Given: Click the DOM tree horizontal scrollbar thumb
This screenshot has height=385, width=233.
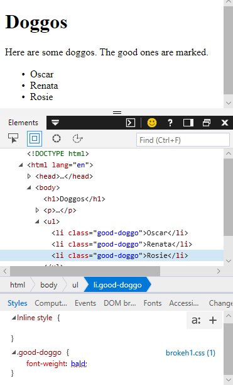Looking at the screenshot, I should pyautogui.click(x=85, y=271).
